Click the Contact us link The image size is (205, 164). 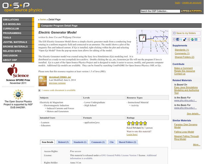[180, 74]
